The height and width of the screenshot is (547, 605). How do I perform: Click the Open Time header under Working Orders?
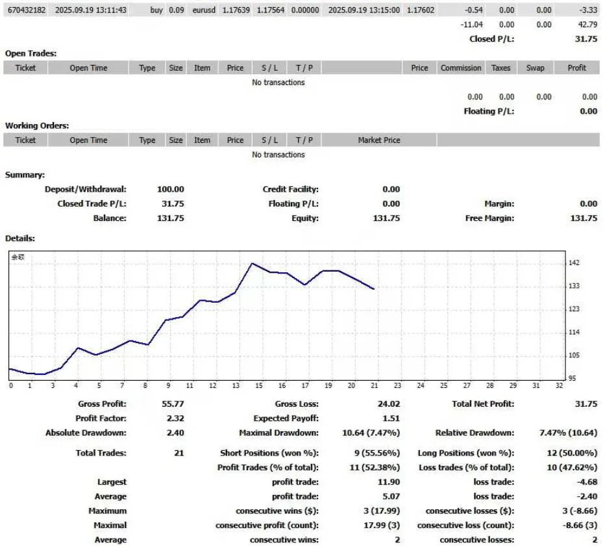click(88, 140)
